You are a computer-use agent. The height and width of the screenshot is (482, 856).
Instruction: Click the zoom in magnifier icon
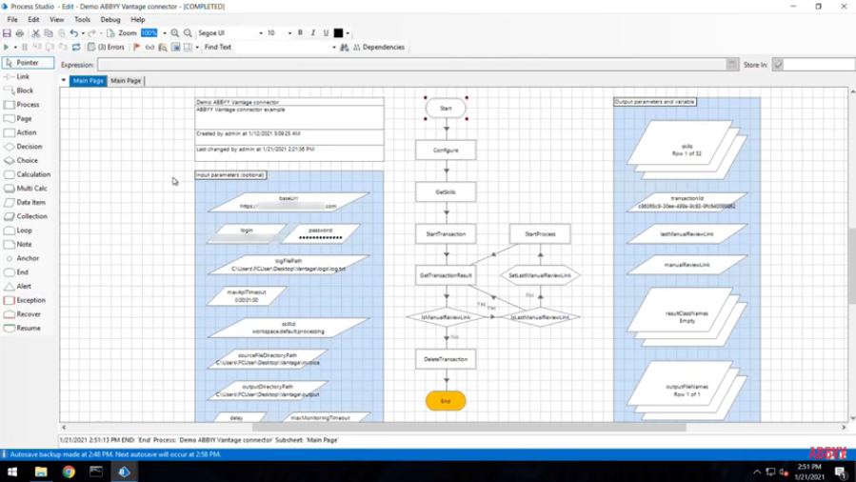tap(174, 33)
